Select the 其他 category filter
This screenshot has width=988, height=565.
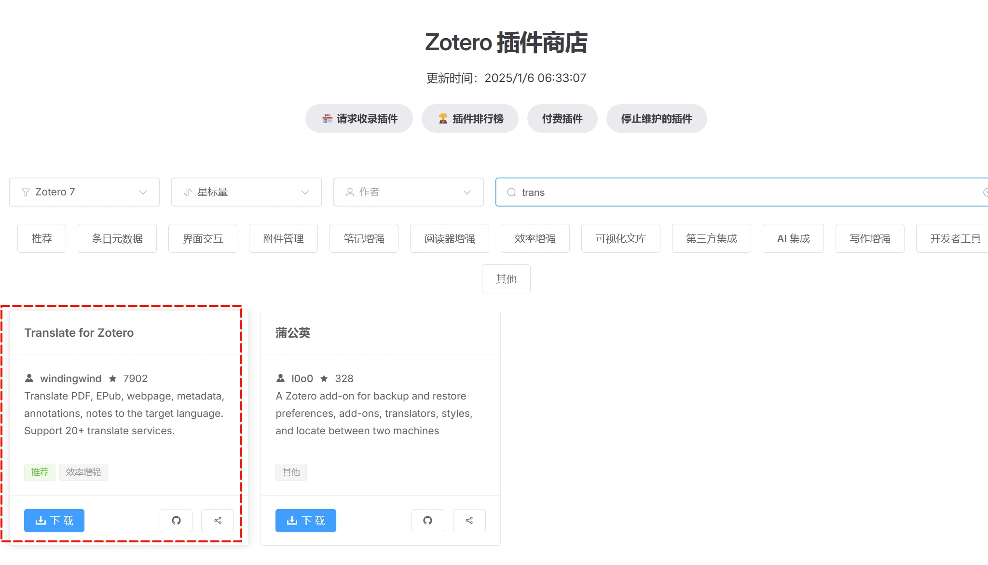pos(506,279)
